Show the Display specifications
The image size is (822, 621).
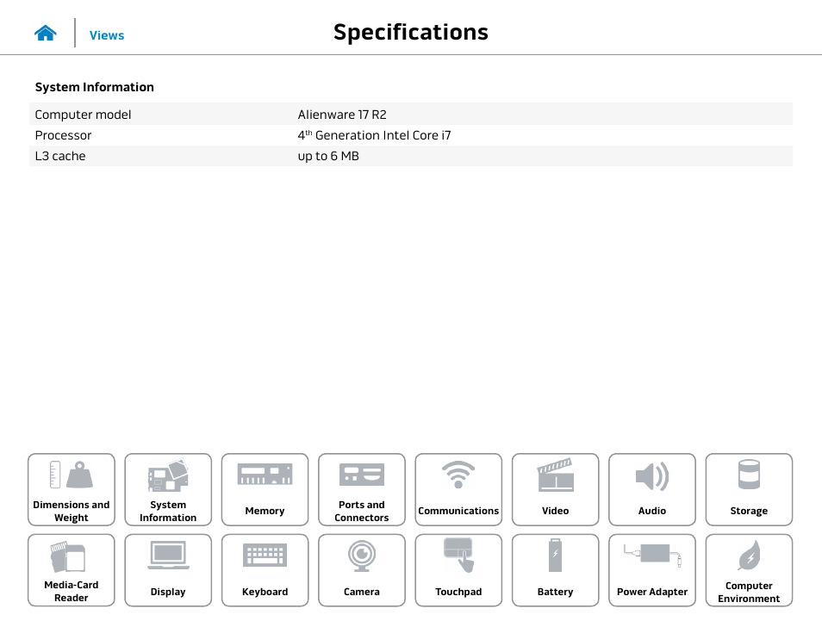pyautogui.click(x=168, y=570)
